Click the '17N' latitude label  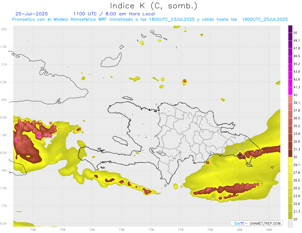click(4, 206)
